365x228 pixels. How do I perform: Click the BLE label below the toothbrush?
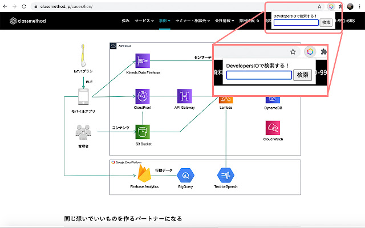coord(89,82)
